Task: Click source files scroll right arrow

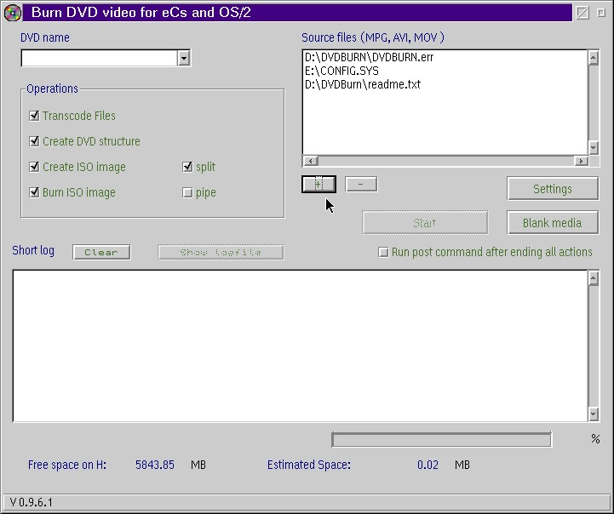Action: tap(581, 161)
